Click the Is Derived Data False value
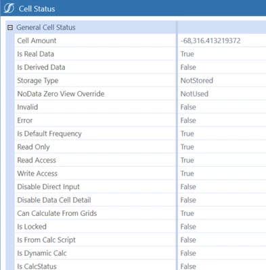The image size is (266, 270). 188,67
